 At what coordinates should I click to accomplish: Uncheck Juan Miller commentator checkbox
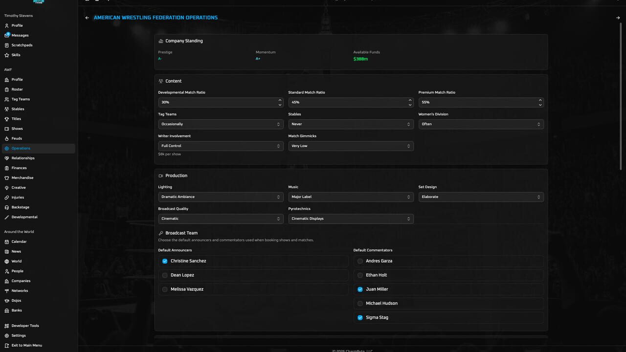click(360, 289)
